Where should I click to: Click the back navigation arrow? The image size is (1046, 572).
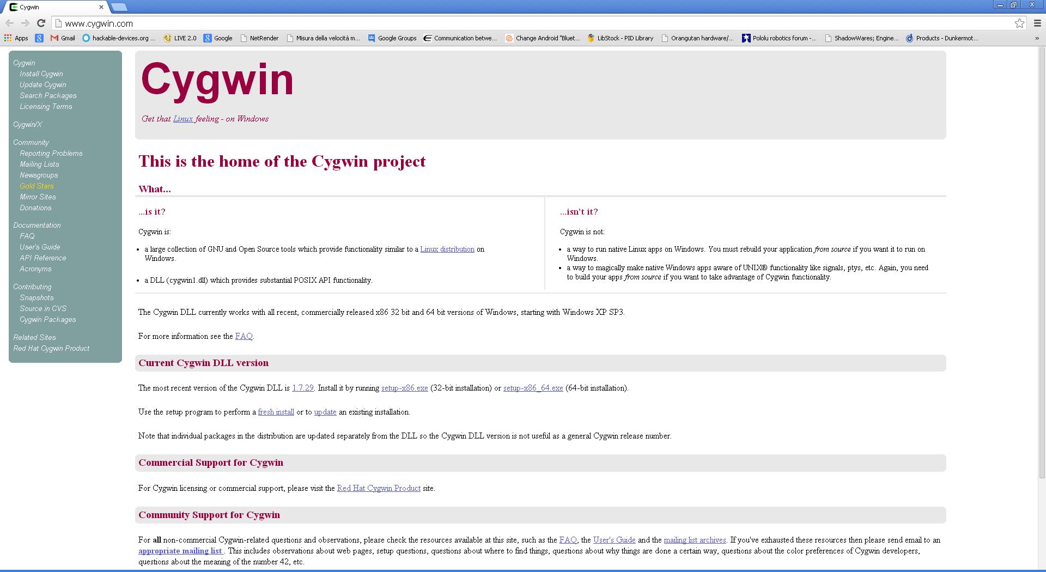[x=9, y=23]
